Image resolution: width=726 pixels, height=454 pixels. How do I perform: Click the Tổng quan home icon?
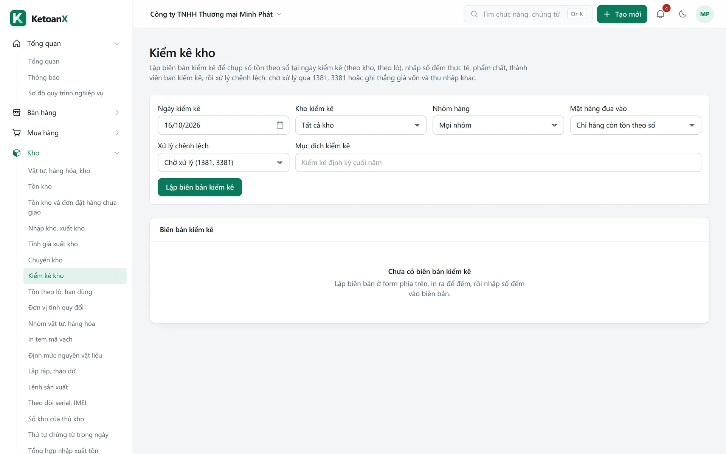(x=17, y=44)
